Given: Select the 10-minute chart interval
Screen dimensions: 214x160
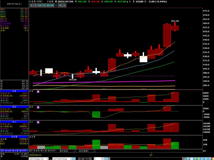Looking at the screenshot, I should (40, 5).
